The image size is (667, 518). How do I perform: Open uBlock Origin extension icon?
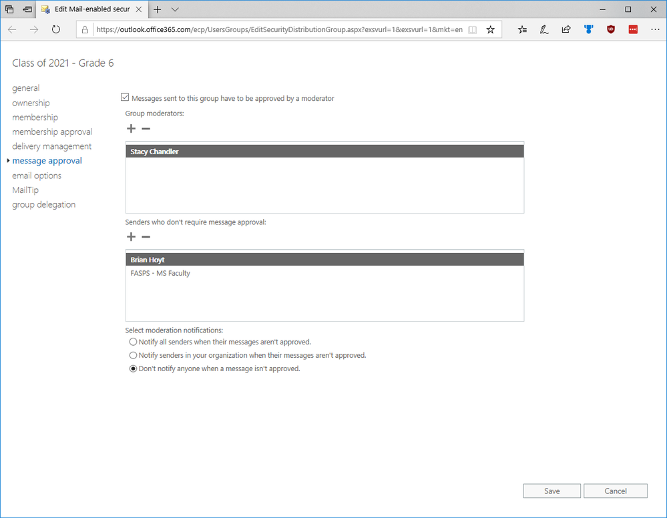point(611,29)
